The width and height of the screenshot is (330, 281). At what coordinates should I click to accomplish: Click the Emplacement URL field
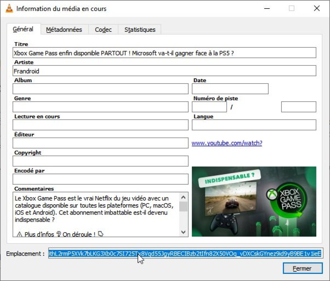tap(185, 254)
